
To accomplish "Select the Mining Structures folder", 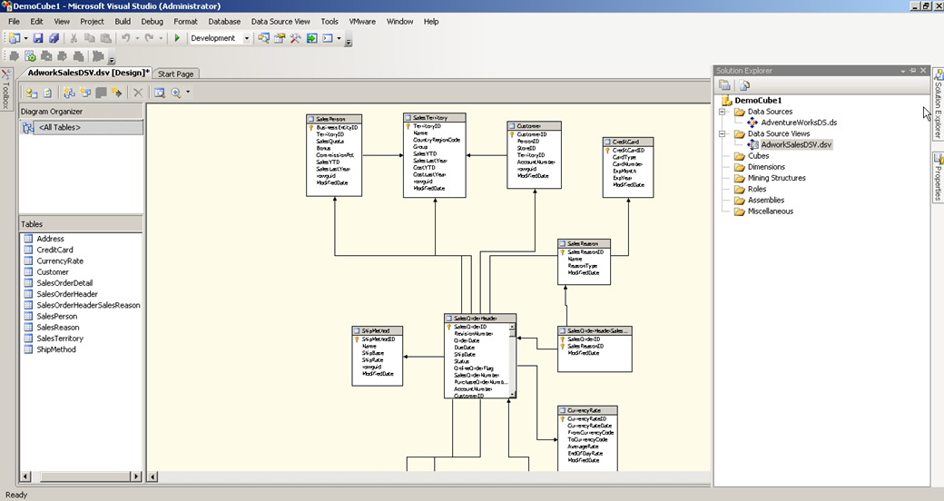I will click(776, 178).
